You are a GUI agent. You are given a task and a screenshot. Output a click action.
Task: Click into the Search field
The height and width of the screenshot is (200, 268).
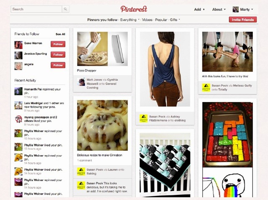(36, 9)
